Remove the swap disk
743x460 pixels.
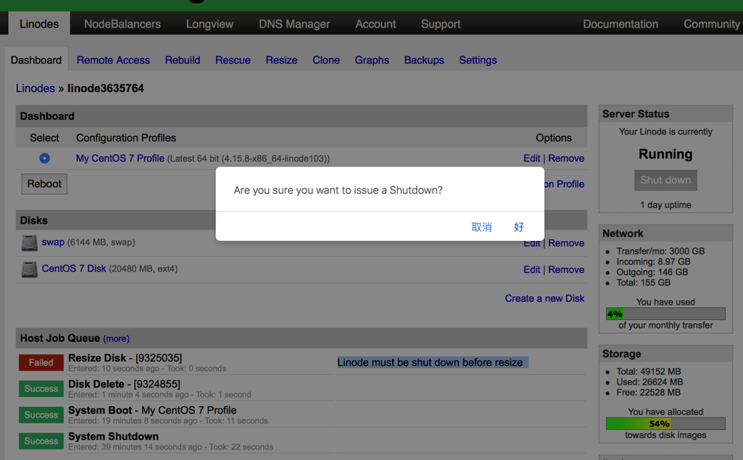tap(567, 243)
